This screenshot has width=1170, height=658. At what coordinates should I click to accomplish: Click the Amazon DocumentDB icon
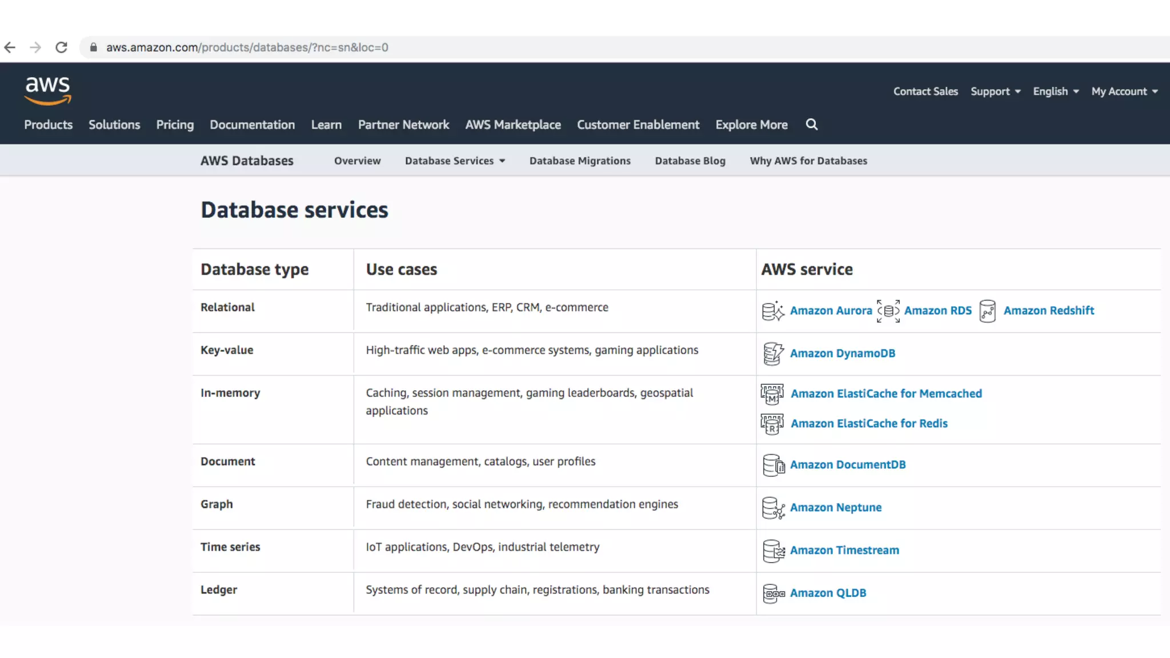[x=774, y=465]
